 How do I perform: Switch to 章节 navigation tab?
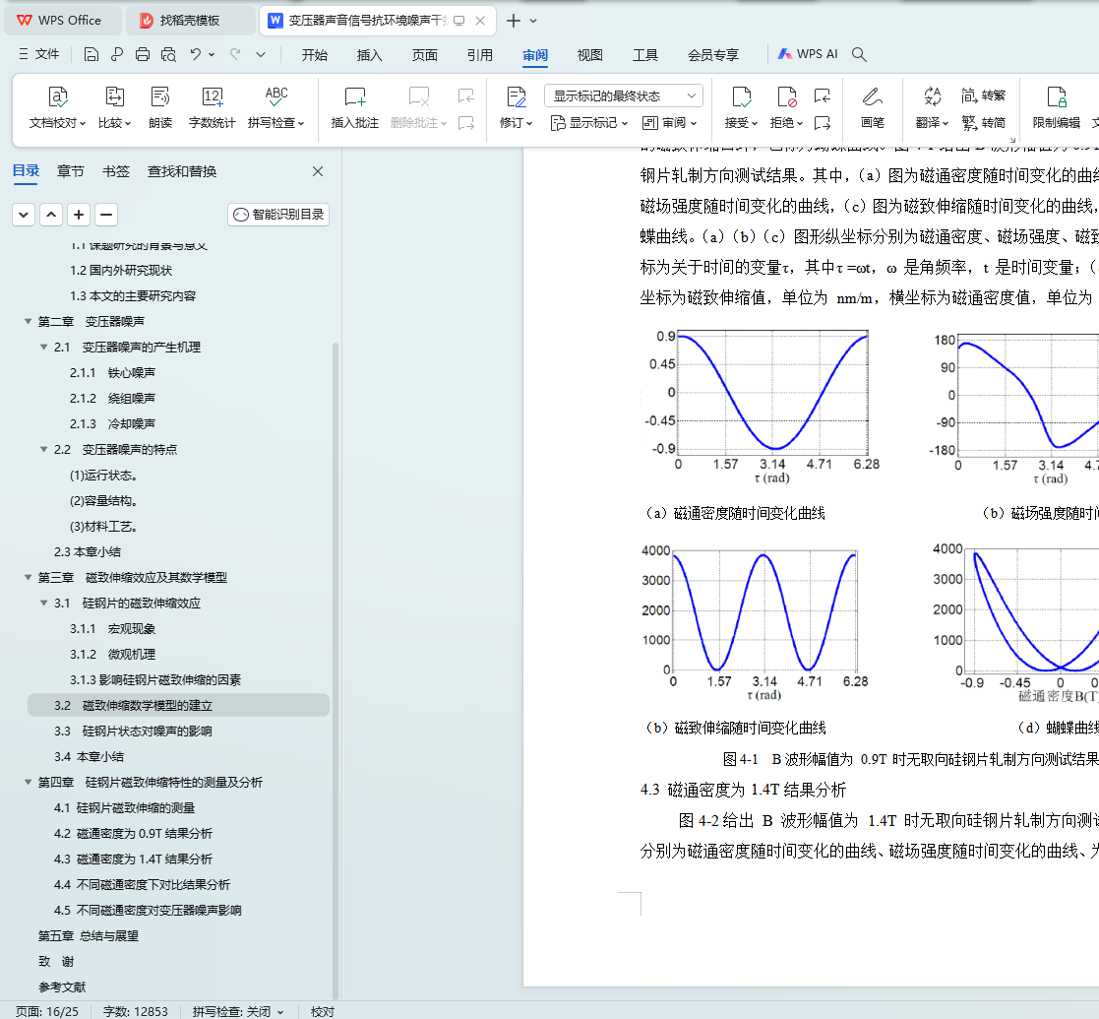pyautogui.click(x=70, y=171)
